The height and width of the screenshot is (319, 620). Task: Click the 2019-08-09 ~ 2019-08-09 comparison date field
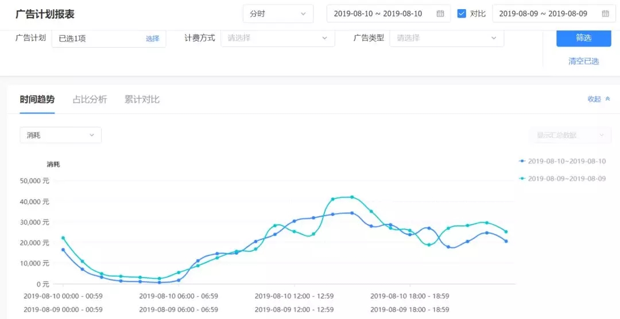(x=553, y=13)
